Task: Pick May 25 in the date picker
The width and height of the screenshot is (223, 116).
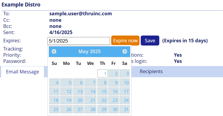Action: tap(54, 109)
